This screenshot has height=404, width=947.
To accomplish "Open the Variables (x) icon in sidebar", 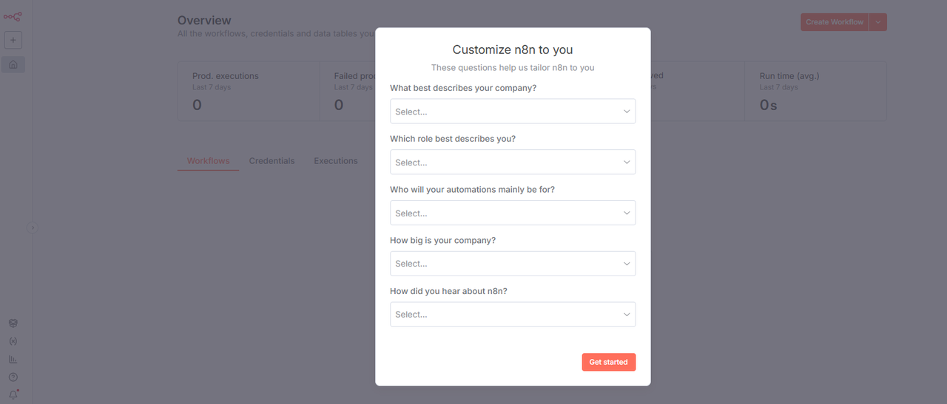I will pyautogui.click(x=13, y=341).
